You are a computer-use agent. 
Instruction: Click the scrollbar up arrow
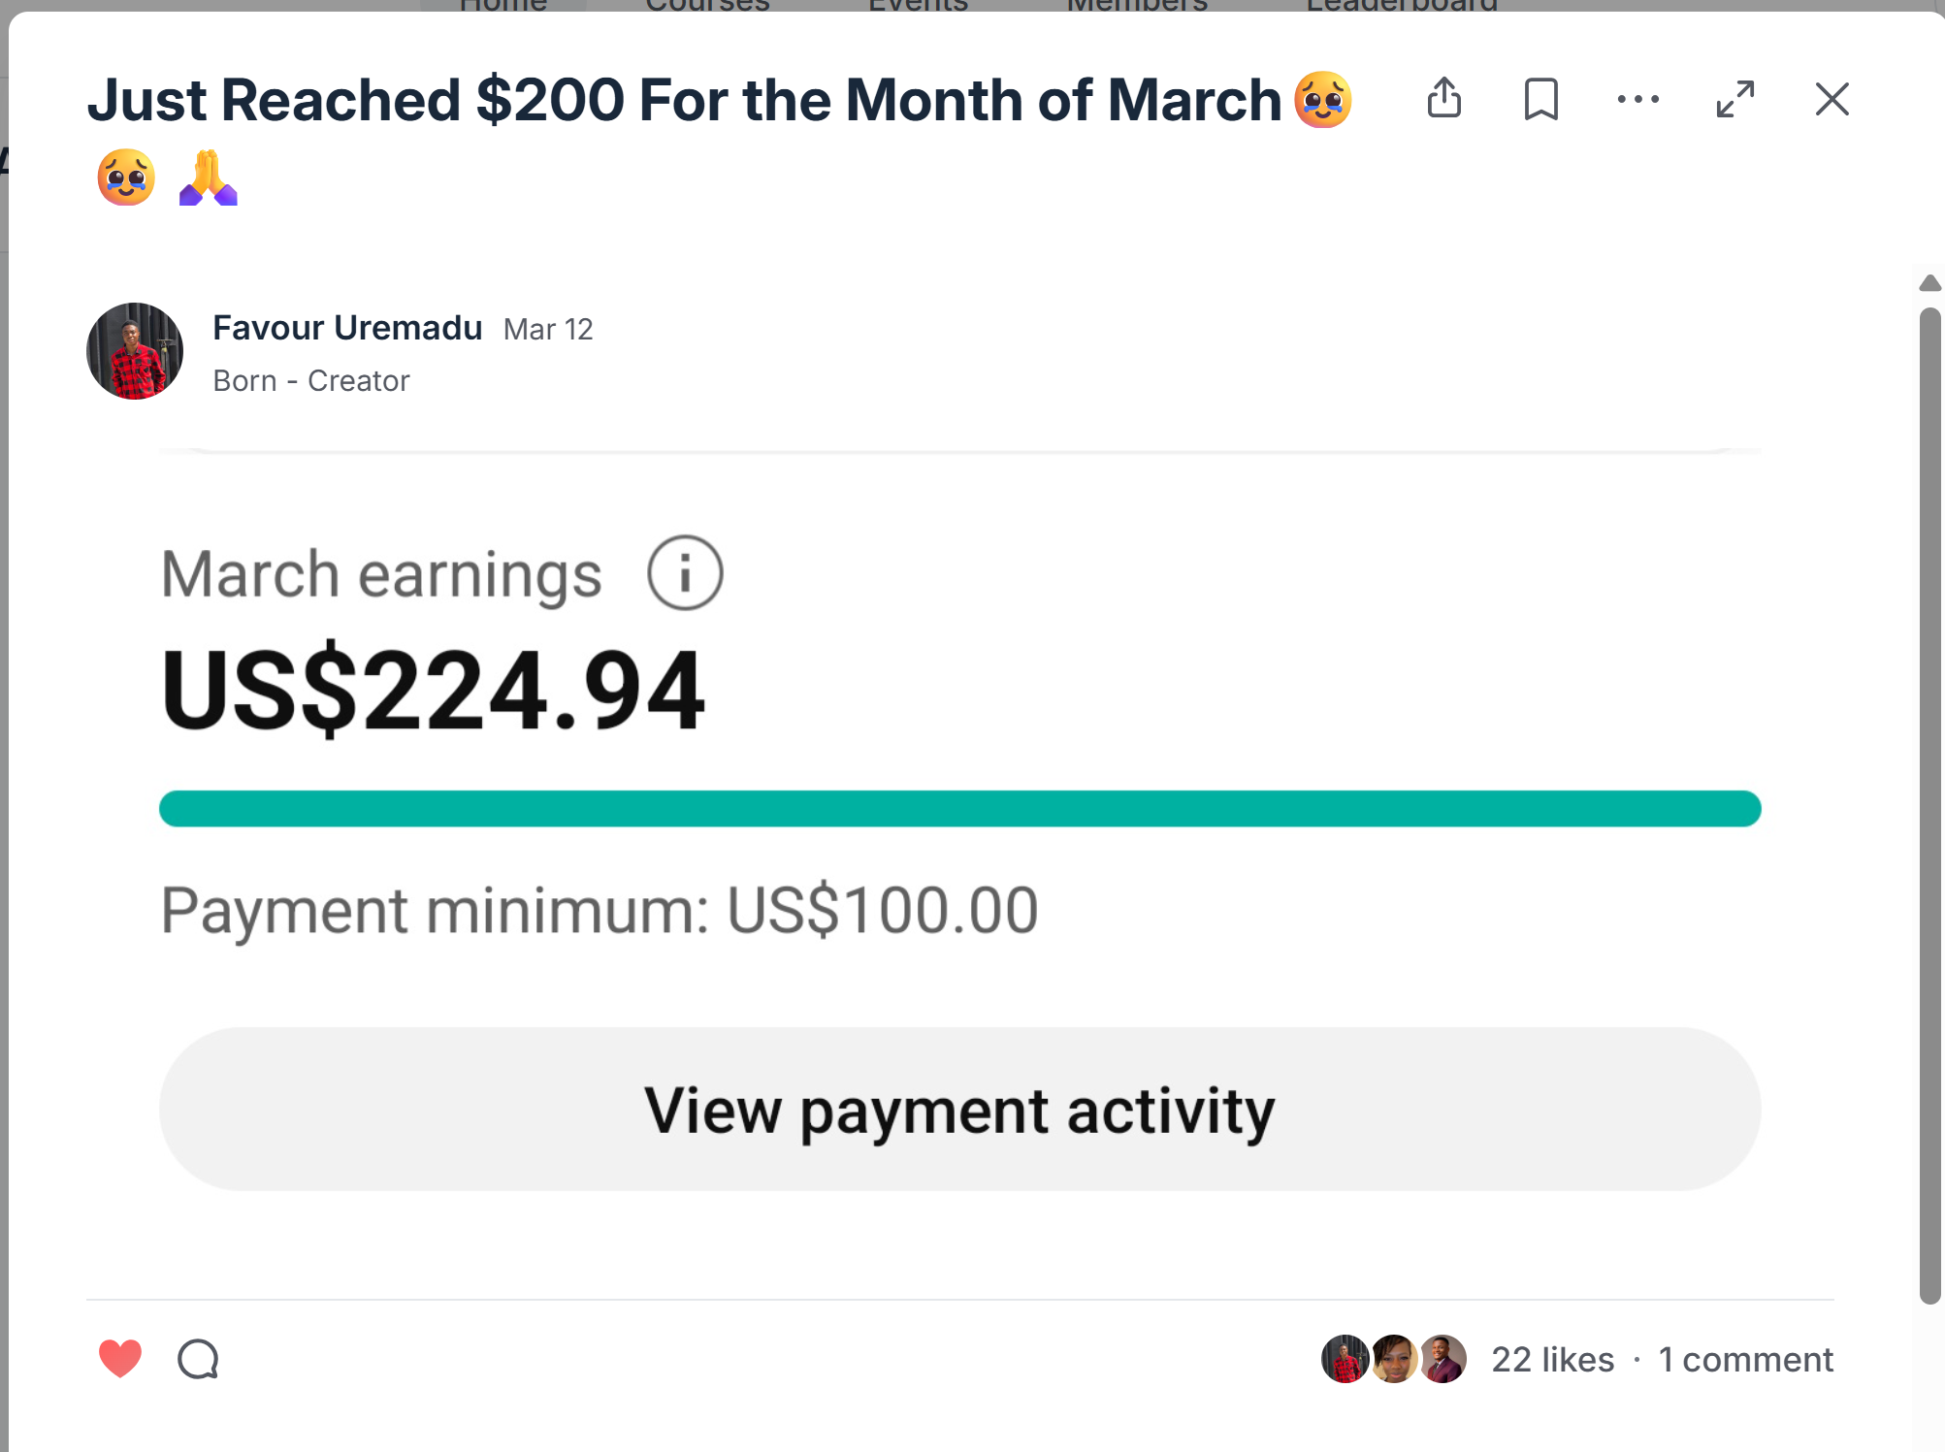(x=1929, y=283)
